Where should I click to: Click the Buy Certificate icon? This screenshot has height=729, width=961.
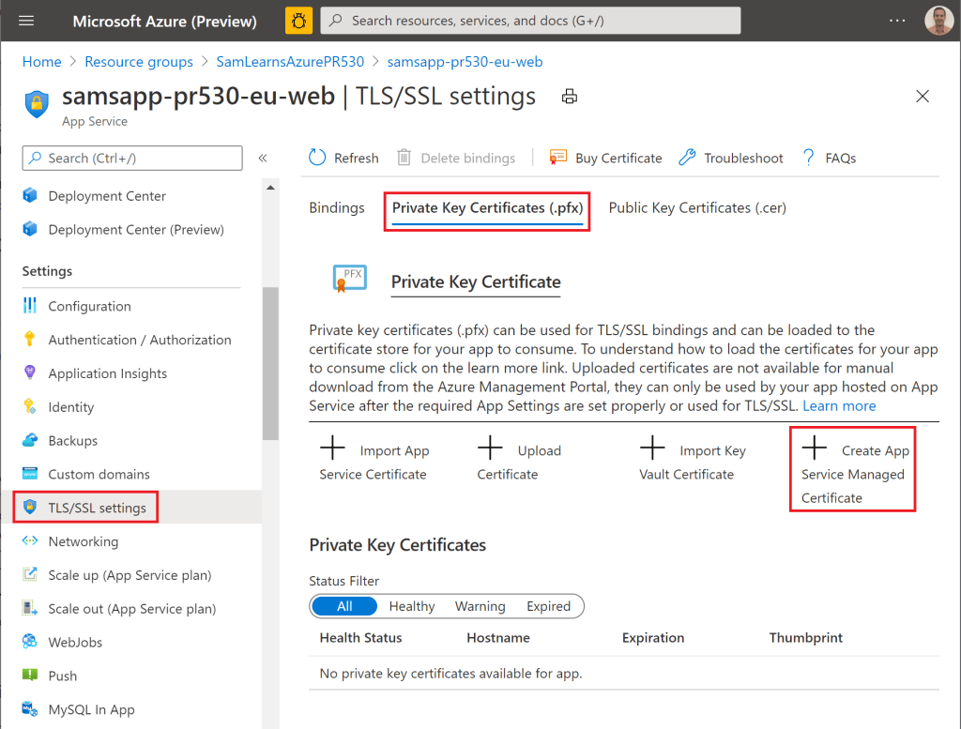point(558,158)
